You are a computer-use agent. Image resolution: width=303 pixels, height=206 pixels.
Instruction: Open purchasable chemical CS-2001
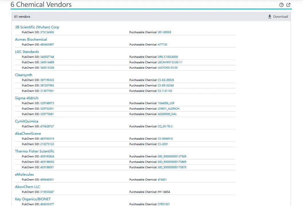tap(163, 144)
